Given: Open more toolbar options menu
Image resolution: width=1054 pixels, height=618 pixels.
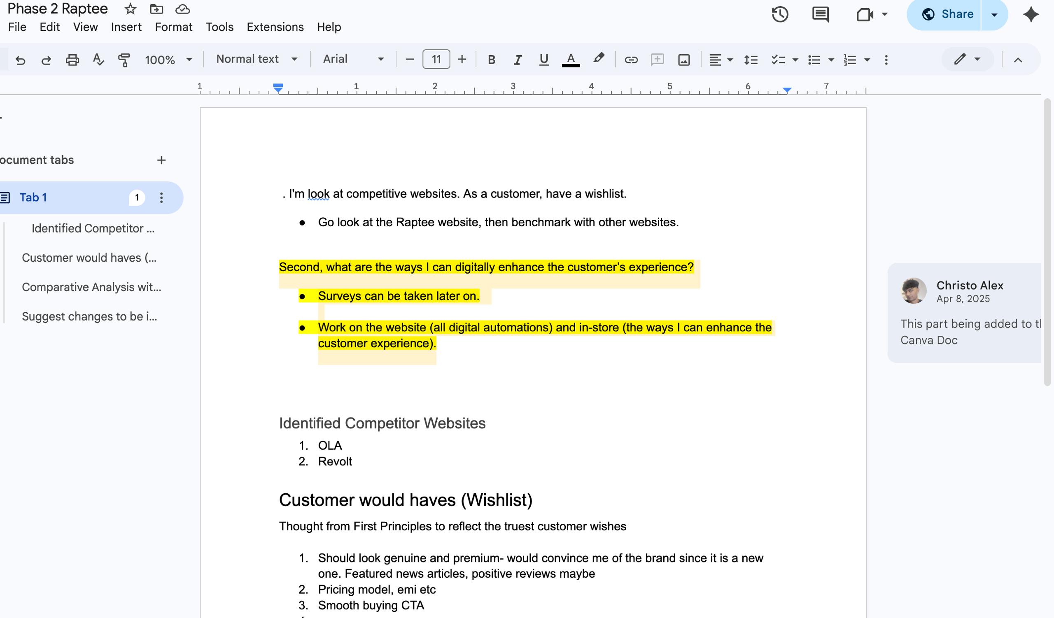Looking at the screenshot, I should (x=886, y=60).
